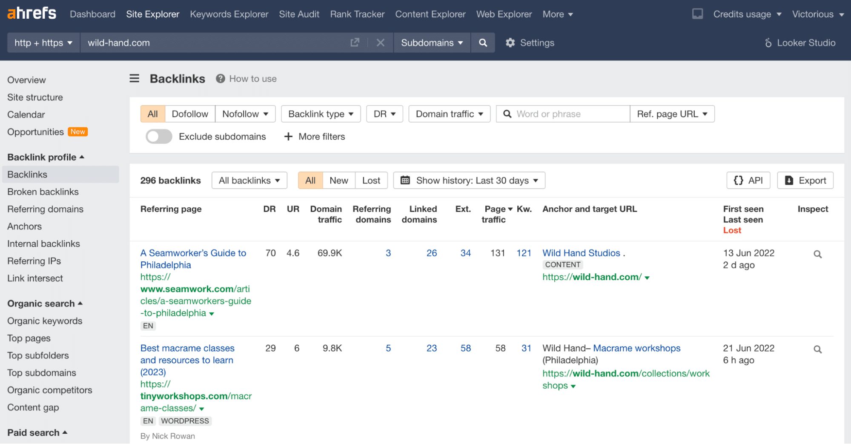Collapse the Backlink profile section
The image size is (851, 444).
pos(46,157)
